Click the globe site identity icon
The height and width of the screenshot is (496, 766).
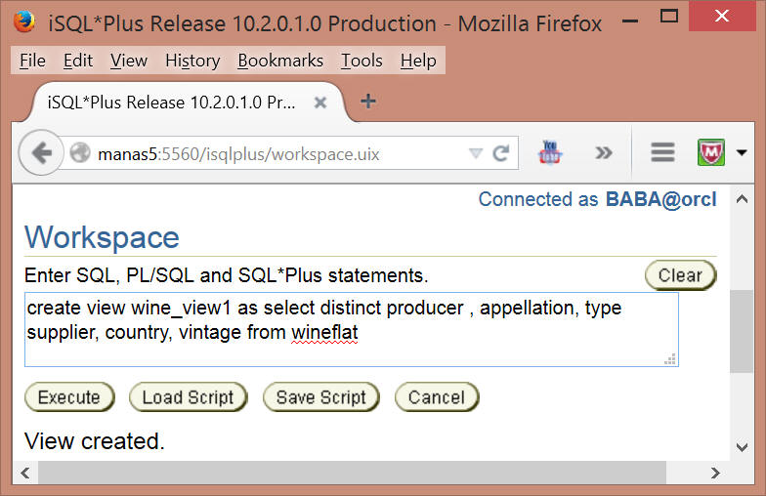click(80, 152)
